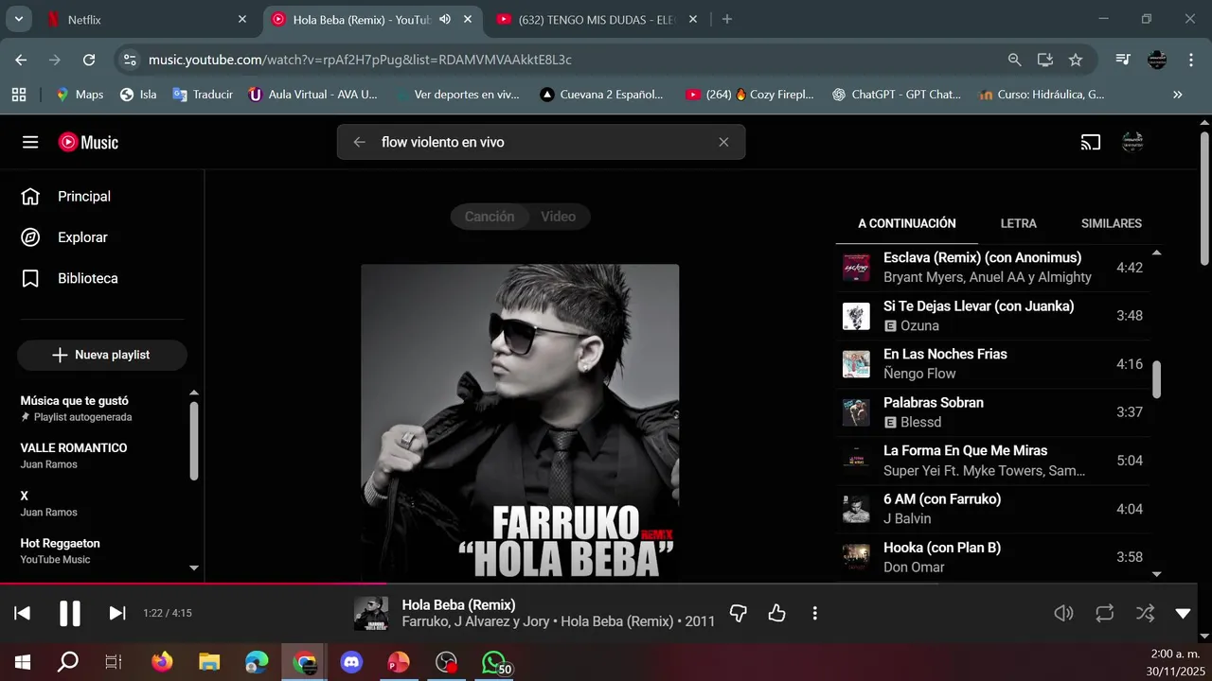The height and width of the screenshot is (681, 1212).
Task: Toggle shuffle mode
Action: (1145, 613)
